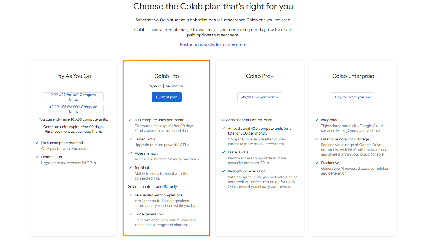Click the checkmark beside 'Integrated' in Enterprise
The image size is (427, 248).
coord(317,120)
